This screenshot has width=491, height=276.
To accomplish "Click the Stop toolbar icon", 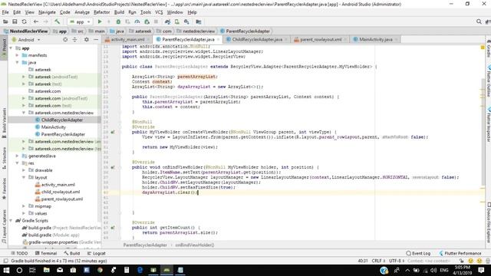I will 156,21.
